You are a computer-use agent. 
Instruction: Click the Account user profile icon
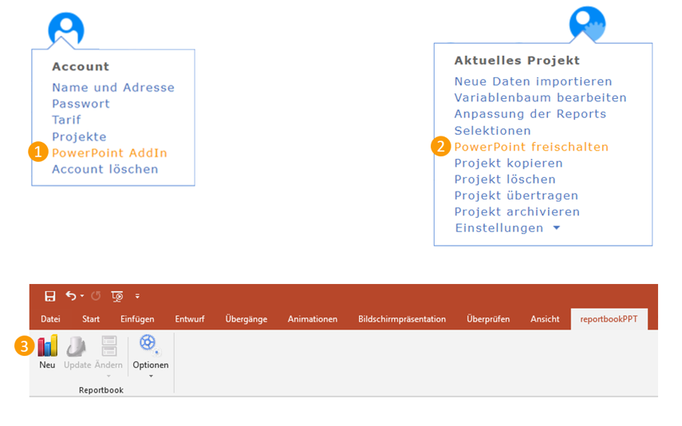click(x=66, y=29)
